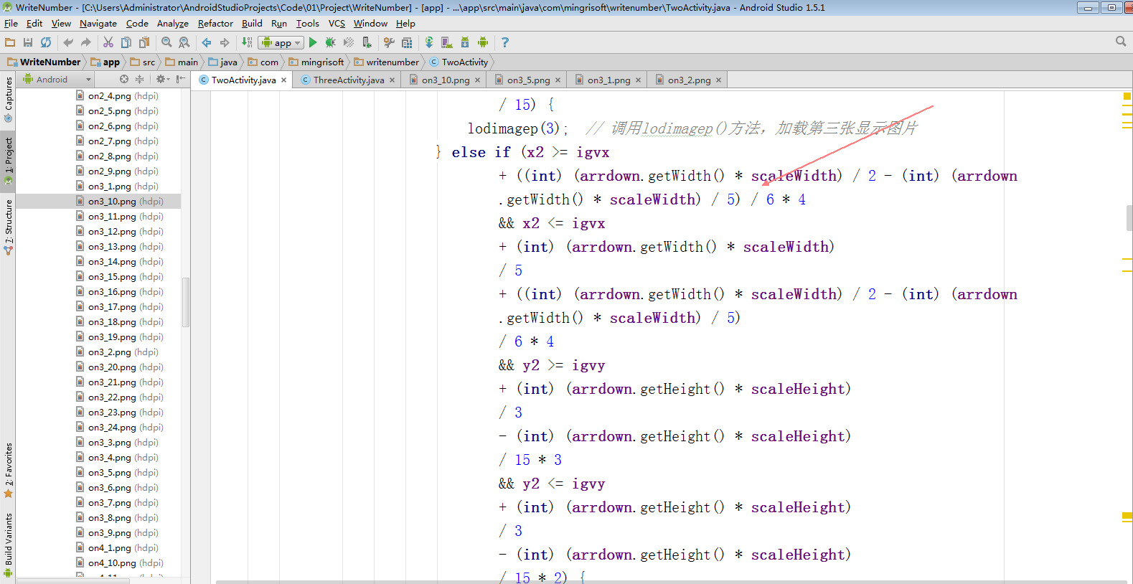Save all files with the floppy disk icon
The image size is (1133, 584).
point(28,42)
